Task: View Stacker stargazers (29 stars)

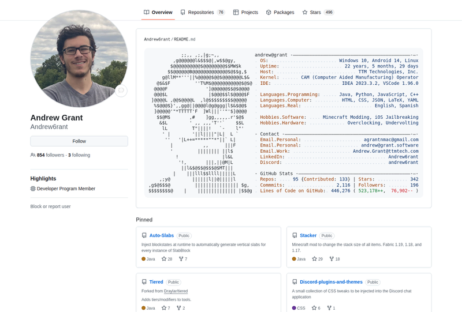Action: (317, 259)
